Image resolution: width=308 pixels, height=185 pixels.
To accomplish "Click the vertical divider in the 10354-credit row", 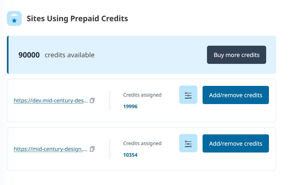I will click(110, 149).
